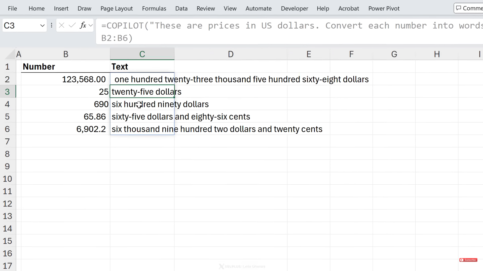This screenshot has height=271, width=483.
Task: Open the Draw ribbon tab
Action: (x=84, y=8)
